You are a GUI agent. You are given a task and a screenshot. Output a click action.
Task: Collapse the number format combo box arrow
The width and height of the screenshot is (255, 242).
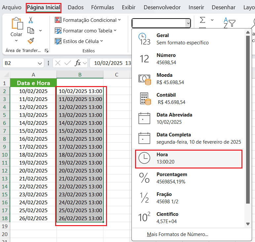188,23
